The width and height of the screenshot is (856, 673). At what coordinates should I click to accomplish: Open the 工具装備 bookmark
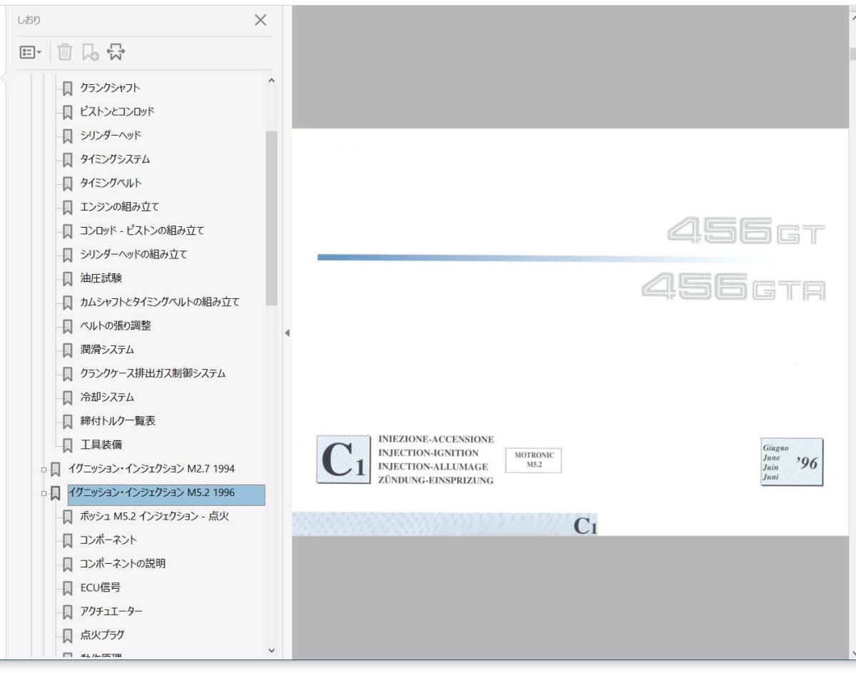tap(101, 445)
